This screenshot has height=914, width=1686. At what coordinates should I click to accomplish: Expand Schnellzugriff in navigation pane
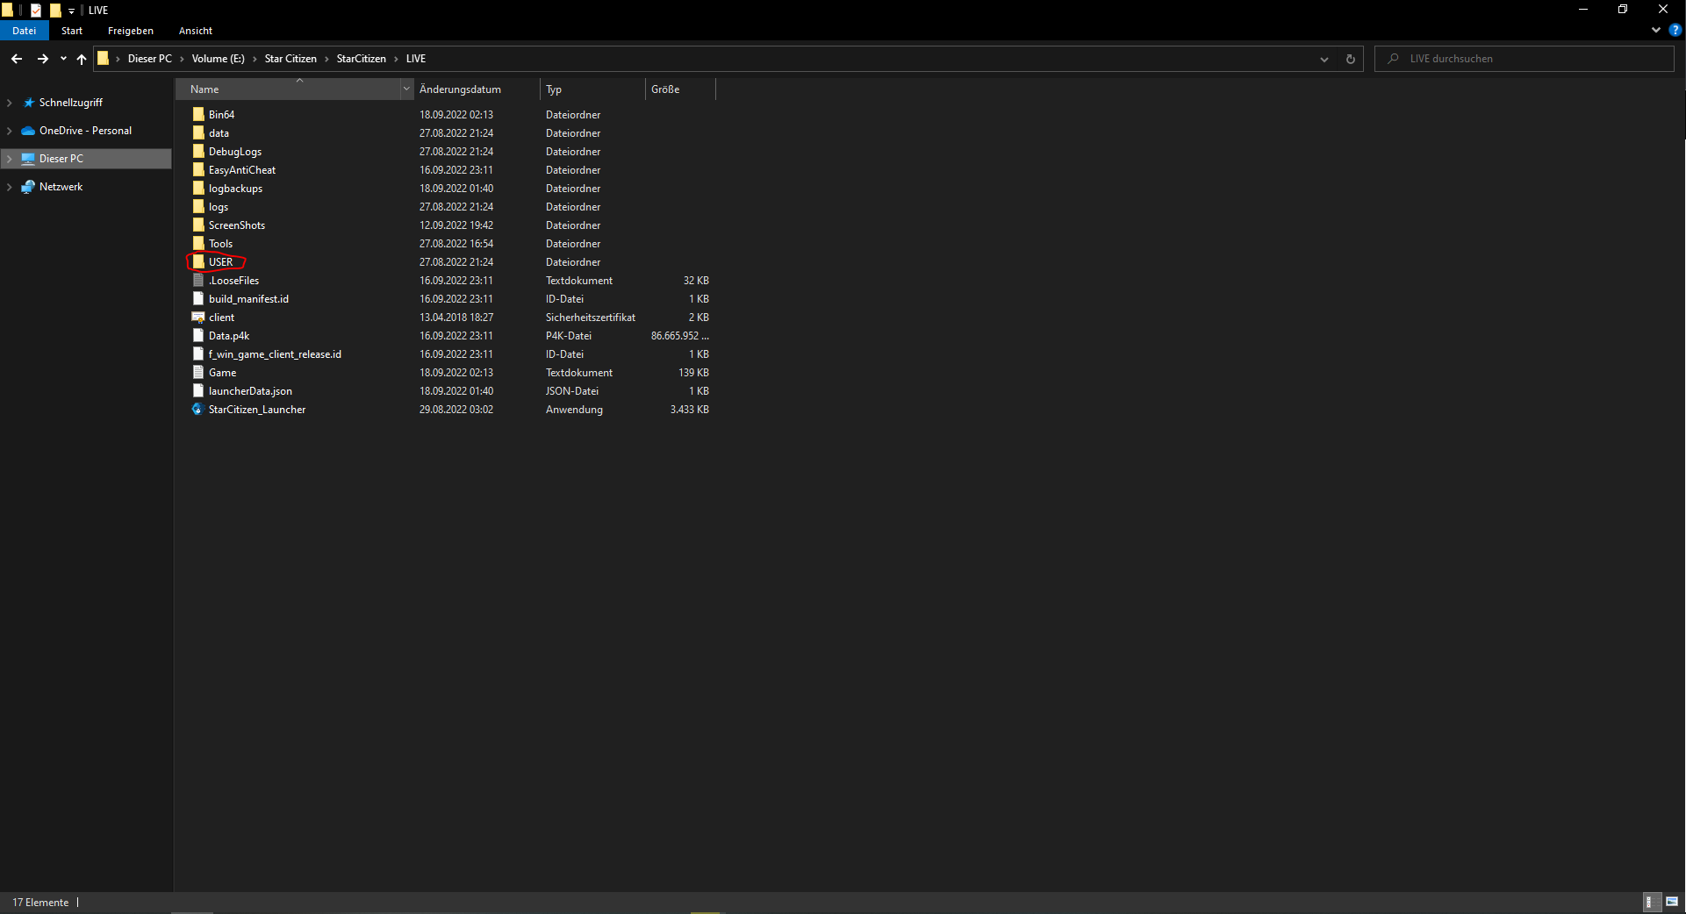pyautogui.click(x=10, y=103)
